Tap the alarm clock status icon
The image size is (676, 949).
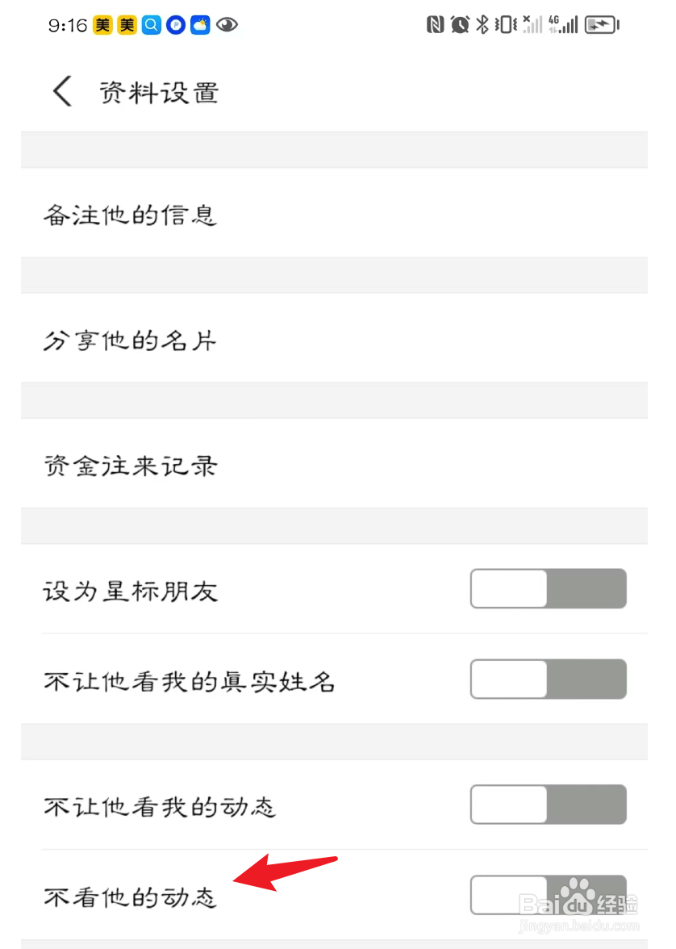(x=460, y=25)
